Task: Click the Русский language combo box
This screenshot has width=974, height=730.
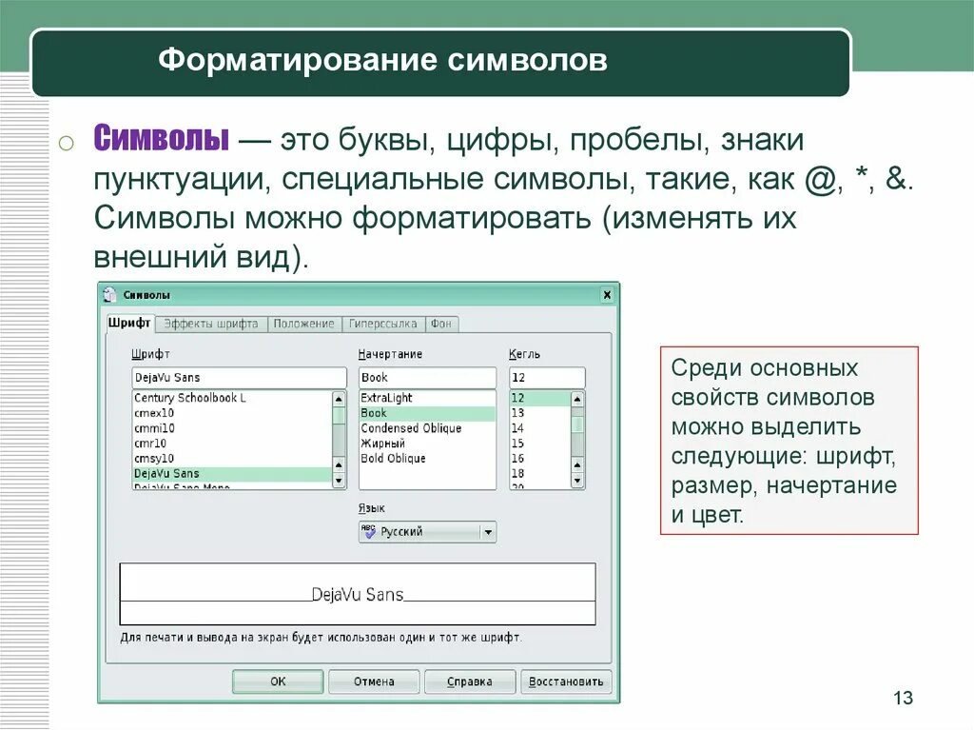Action: click(427, 532)
